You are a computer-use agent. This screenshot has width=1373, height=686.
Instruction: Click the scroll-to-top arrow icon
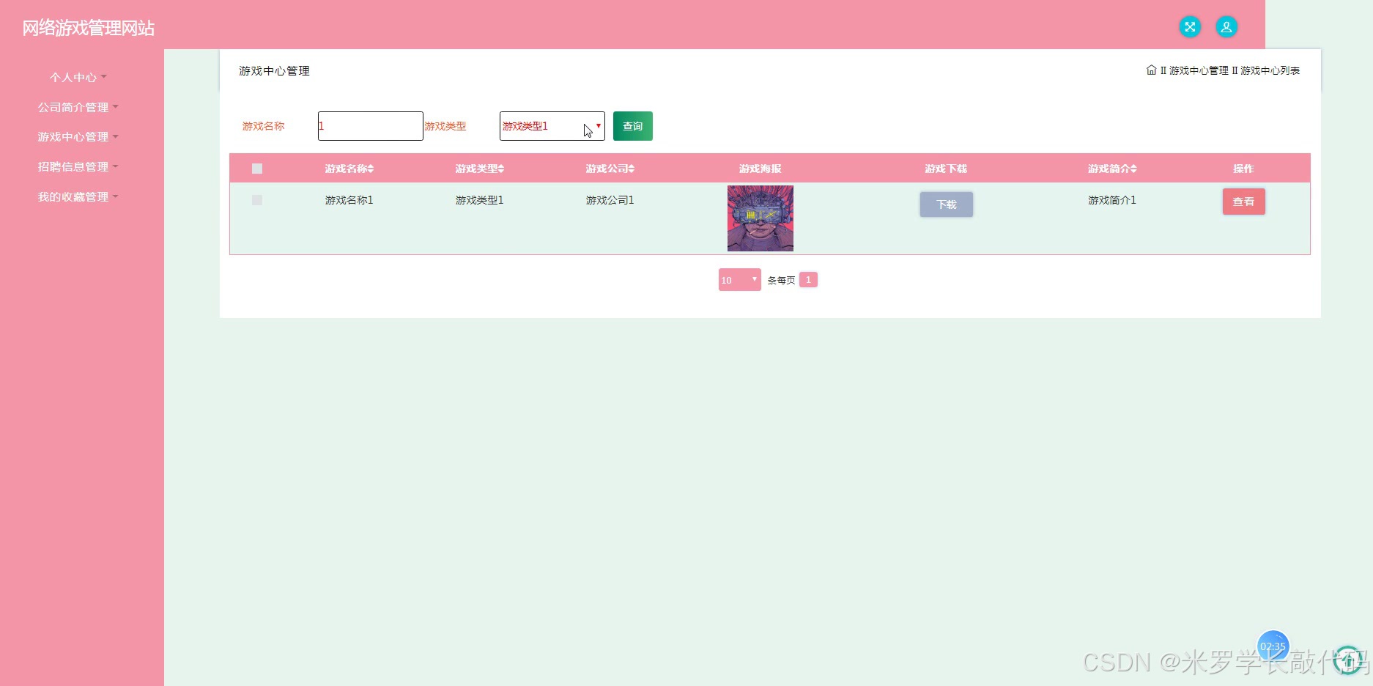pos(1348,660)
